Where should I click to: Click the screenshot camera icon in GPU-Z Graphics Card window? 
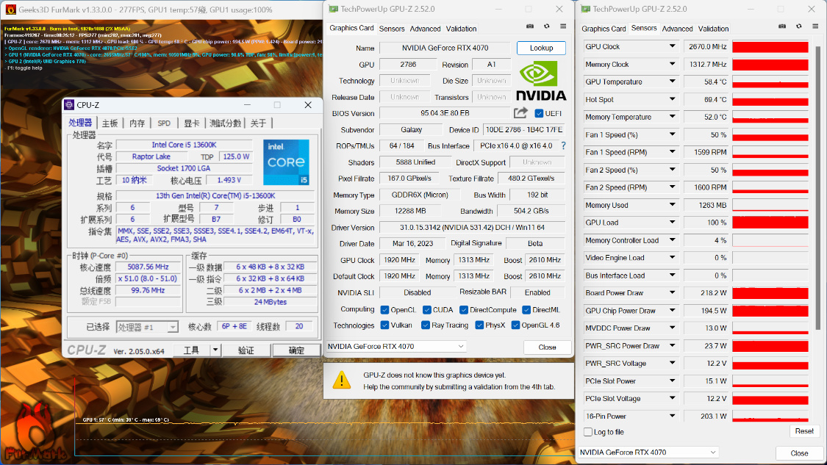point(530,26)
